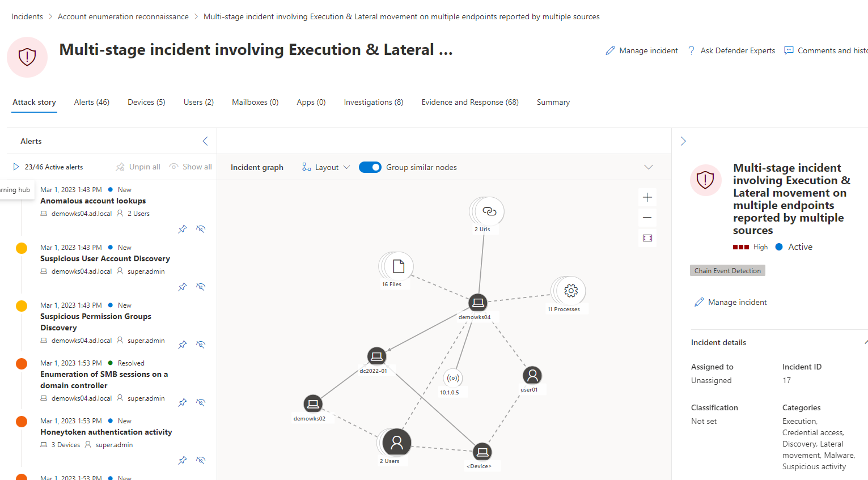
Task: Open the Evidence and Response (68) tab
Action: click(x=469, y=102)
